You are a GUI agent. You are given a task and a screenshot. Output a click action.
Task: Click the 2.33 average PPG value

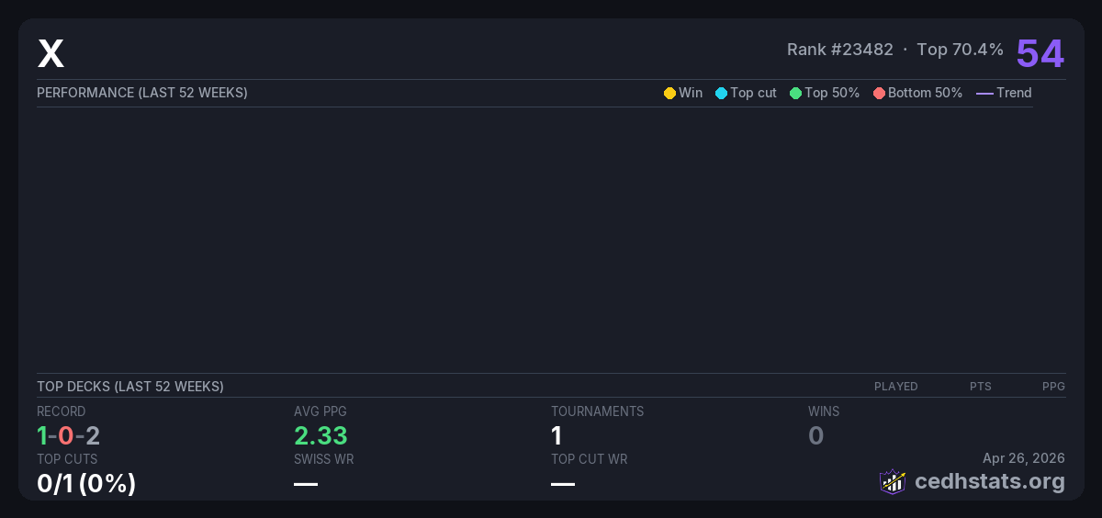coord(320,435)
